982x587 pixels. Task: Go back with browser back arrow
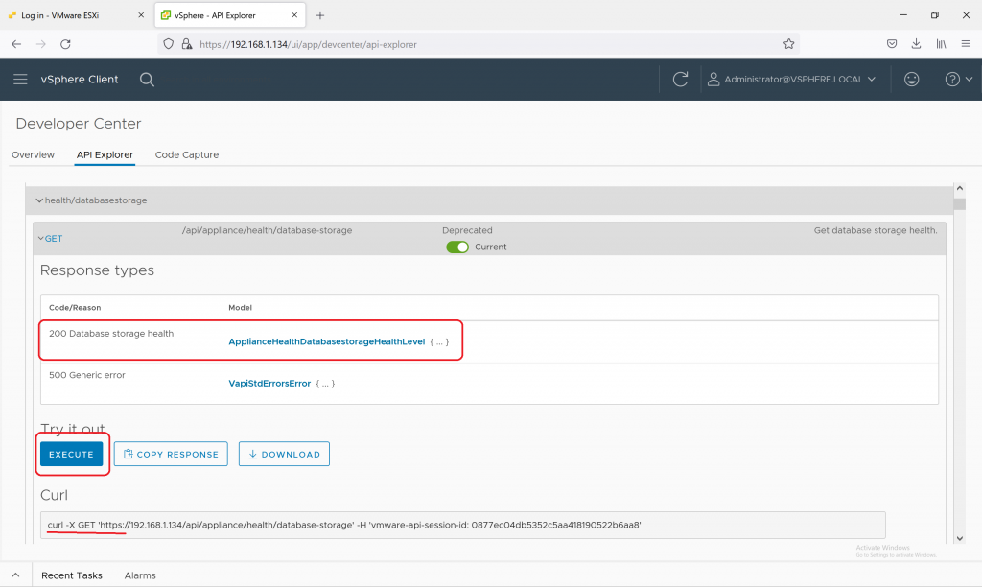tap(16, 44)
